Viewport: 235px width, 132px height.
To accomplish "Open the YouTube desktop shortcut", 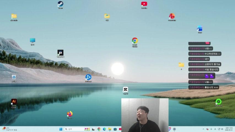I will click(144, 4).
